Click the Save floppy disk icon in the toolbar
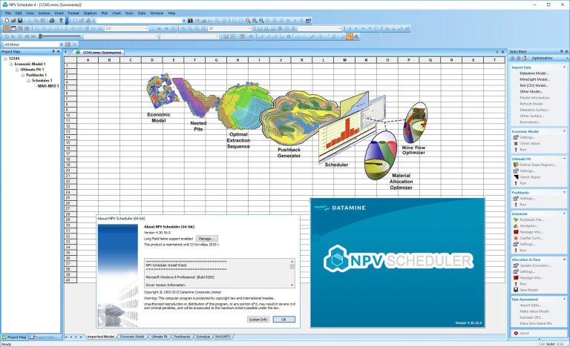This screenshot has height=347, width=570. (x=20, y=21)
